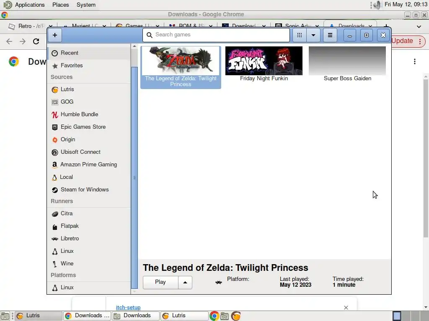Select Linux under Platforms
The width and height of the screenshot is (429, 321).
[89, 288]
